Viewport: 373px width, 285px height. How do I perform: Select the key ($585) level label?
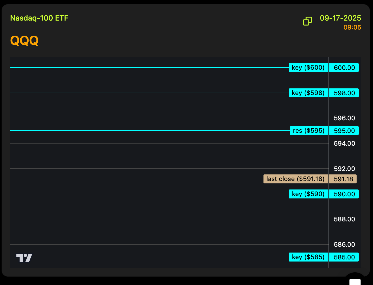(308, 257)
